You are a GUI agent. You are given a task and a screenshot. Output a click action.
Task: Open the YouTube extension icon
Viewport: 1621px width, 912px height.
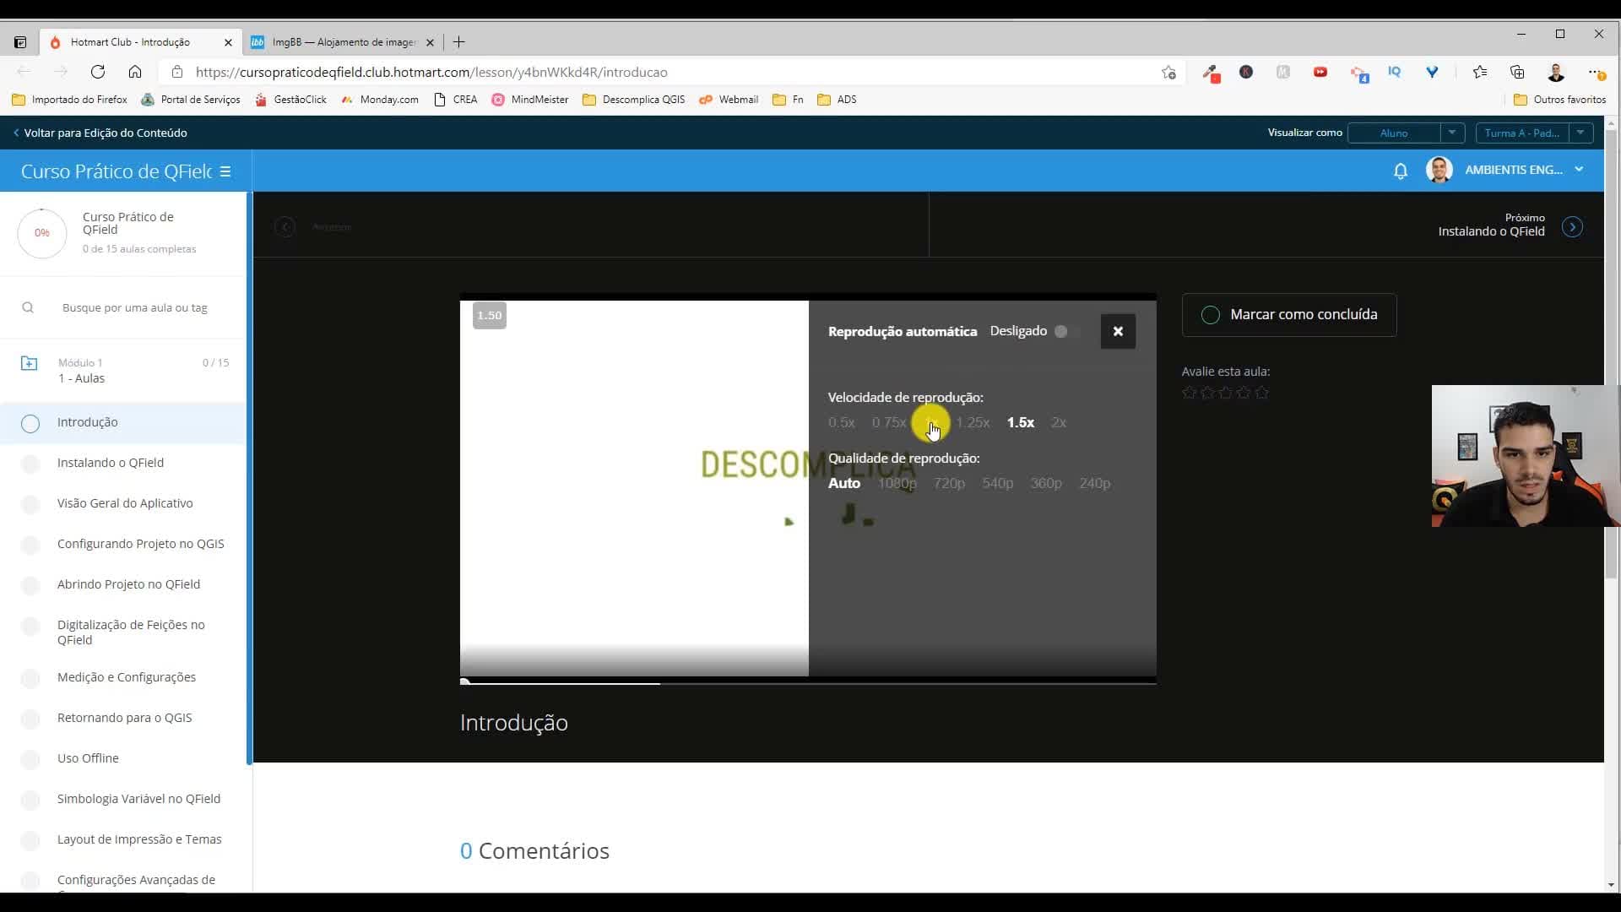1320,73
